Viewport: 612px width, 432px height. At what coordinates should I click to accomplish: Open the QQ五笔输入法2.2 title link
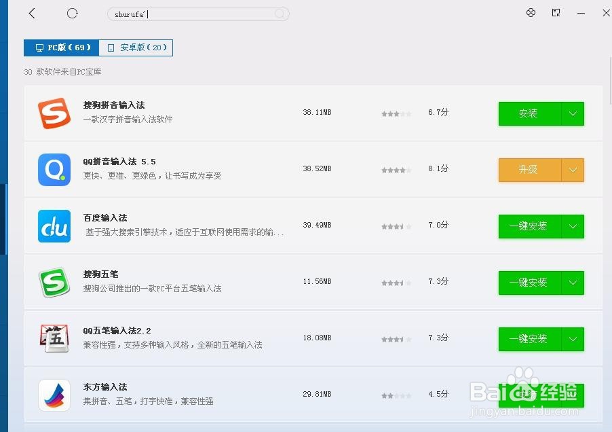(x=117, y=330)
